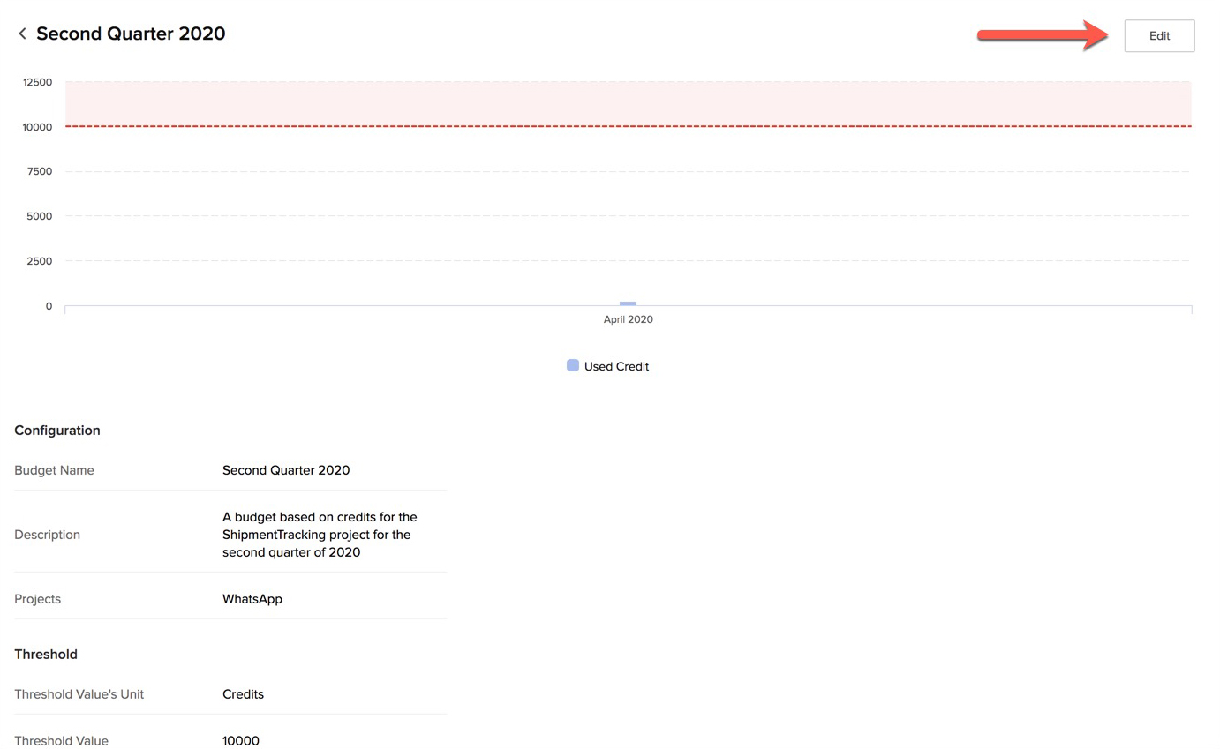Image resolution: width=1220 pixels, height=749 pixels.
Task: Click the Projects row label
Action: click(x=37, y=598)
